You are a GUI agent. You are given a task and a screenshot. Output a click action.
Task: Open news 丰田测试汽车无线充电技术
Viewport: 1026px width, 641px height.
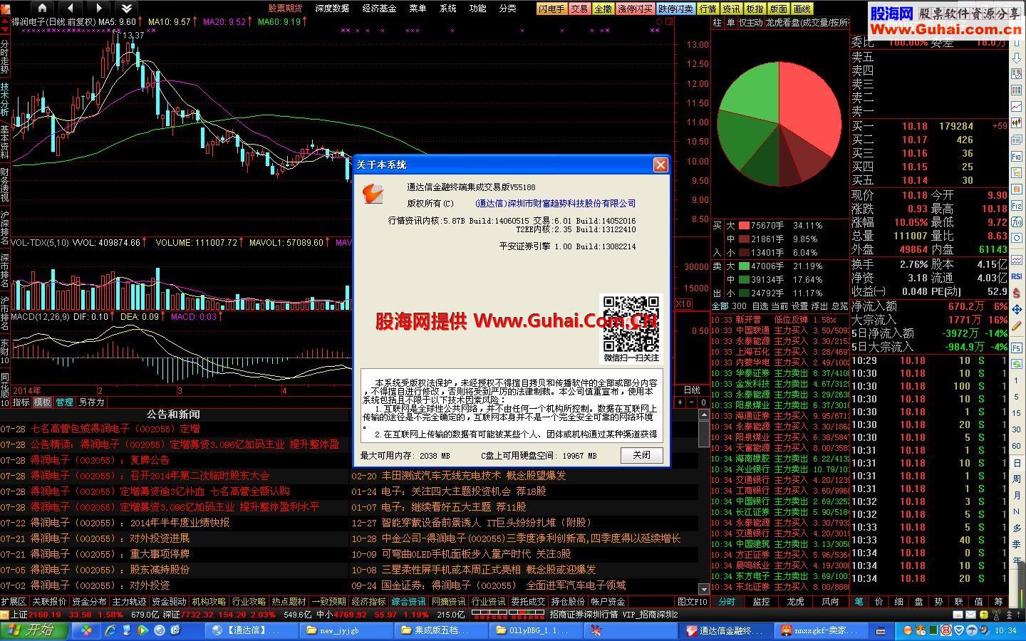[x=474, y=476]
